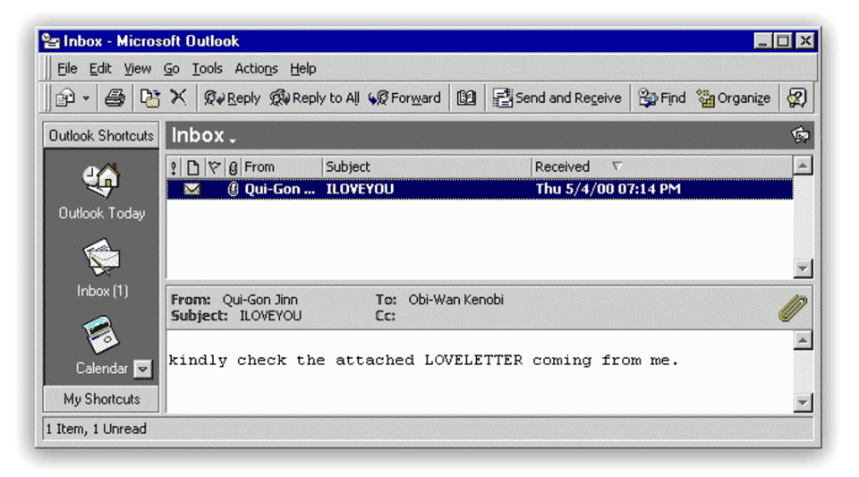This screenshot has width=859, height=477.
Task: Click the icon at right of Inbox banner
Action: point(800,135)
